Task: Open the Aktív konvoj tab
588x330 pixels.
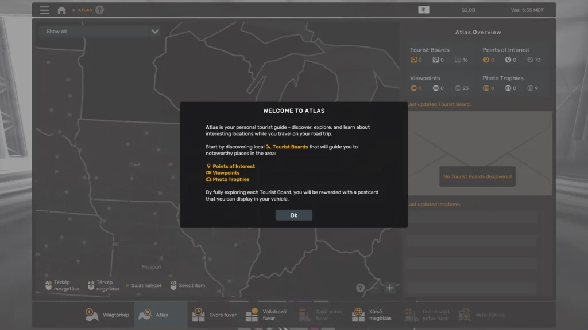Action: coord(482,315)
